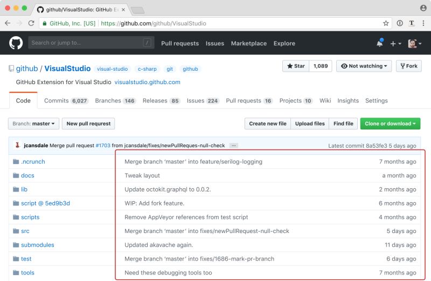The height and width of the screenshot is (281, 431).
Task: Focus the Search or jump to field
Action: click(91, 43)
